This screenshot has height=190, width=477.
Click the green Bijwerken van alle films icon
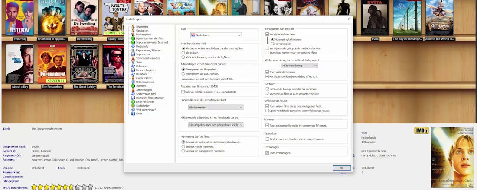[133, 38]
